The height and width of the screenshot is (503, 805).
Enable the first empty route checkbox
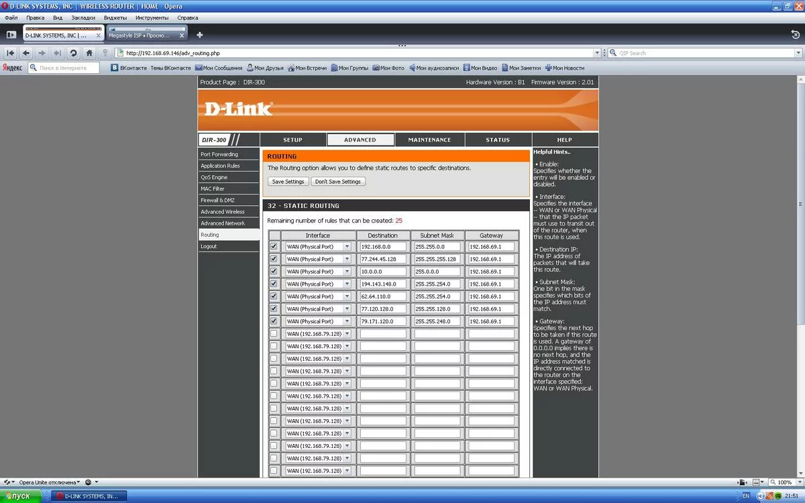tap(274, 334)
